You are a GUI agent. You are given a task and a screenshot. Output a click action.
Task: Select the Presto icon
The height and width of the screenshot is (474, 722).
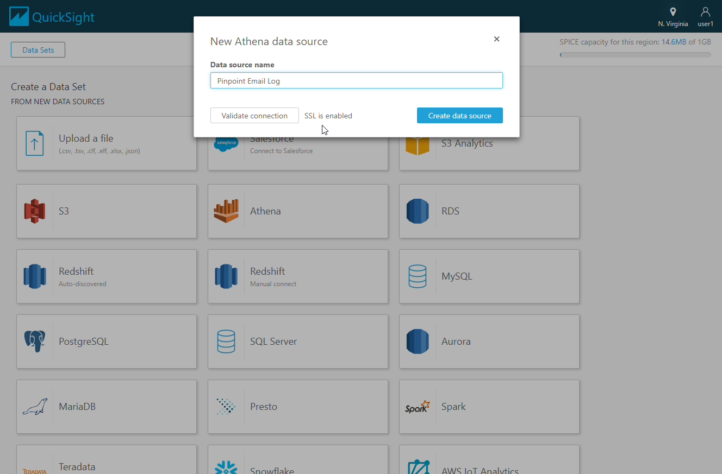(x=226, y=407)
